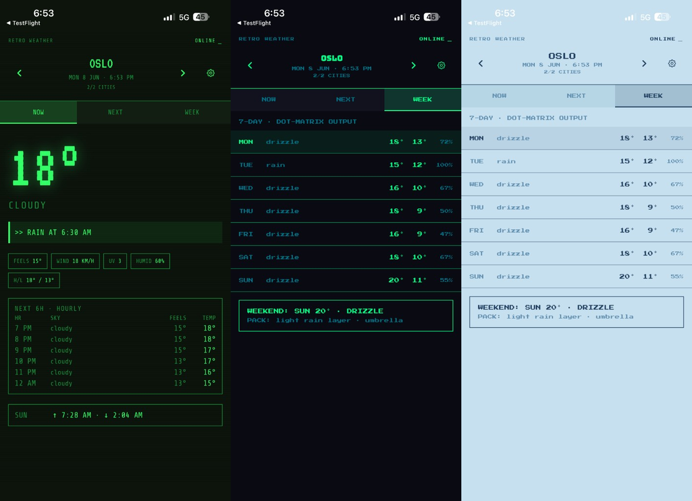Select TUE rain row in navy screen
Image resolution: width=692 pixels, height=501 pixels.
[x=346, y=165]
